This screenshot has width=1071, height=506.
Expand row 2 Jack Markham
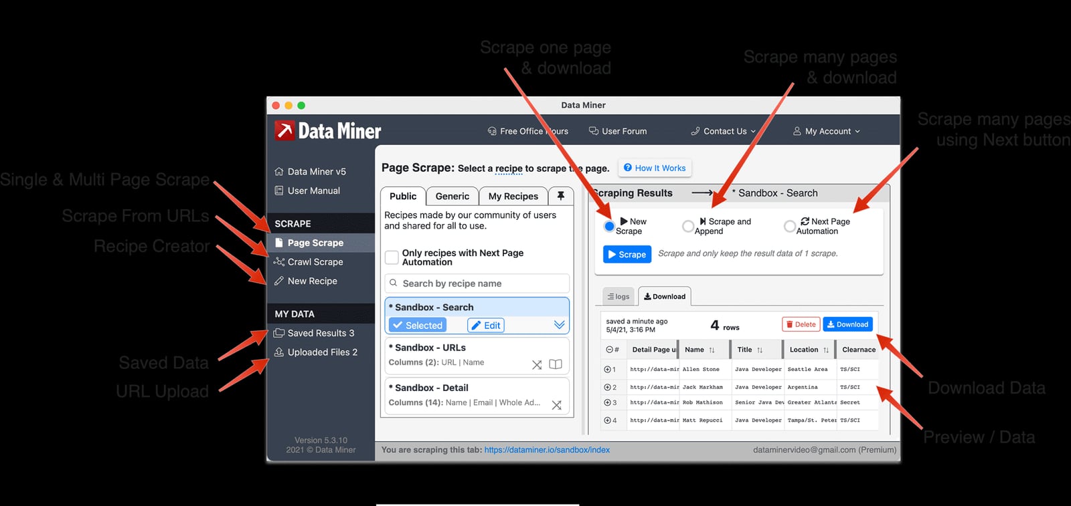608,387
